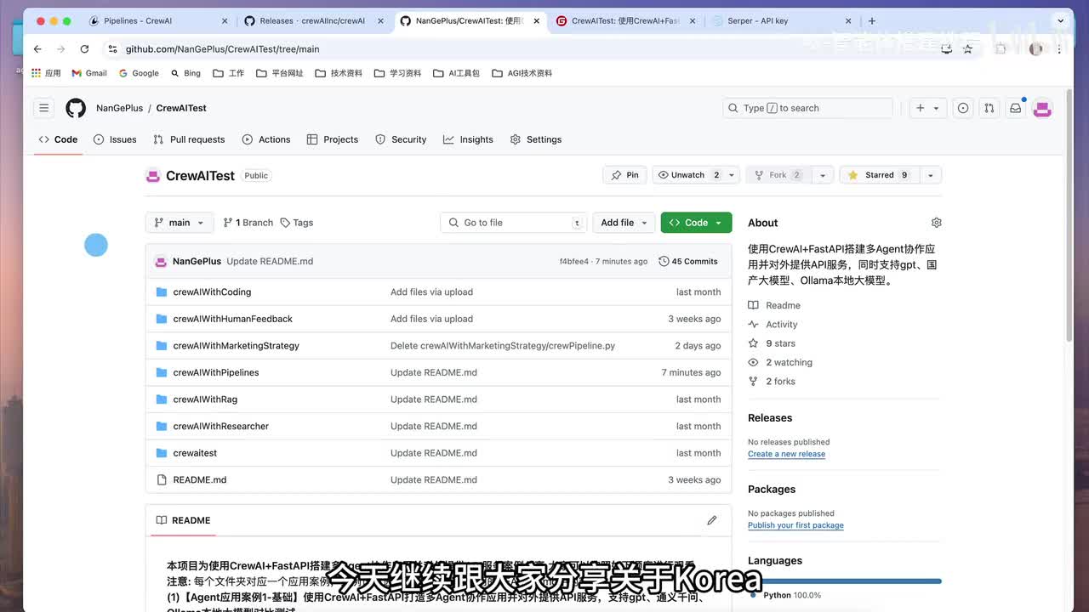Screen dimensions: 1089x612
Task: Pin the CrewAITest repository
Action: tap(624, 175)
